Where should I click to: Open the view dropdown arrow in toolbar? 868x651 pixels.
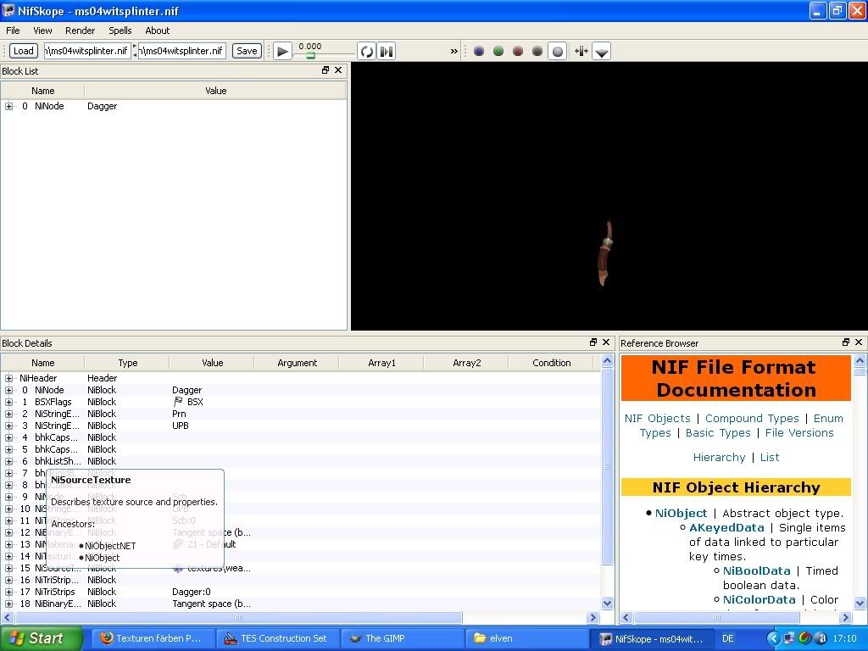point(601,52)
